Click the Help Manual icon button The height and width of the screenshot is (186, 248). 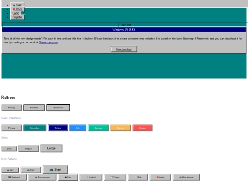tap(186, 177)
